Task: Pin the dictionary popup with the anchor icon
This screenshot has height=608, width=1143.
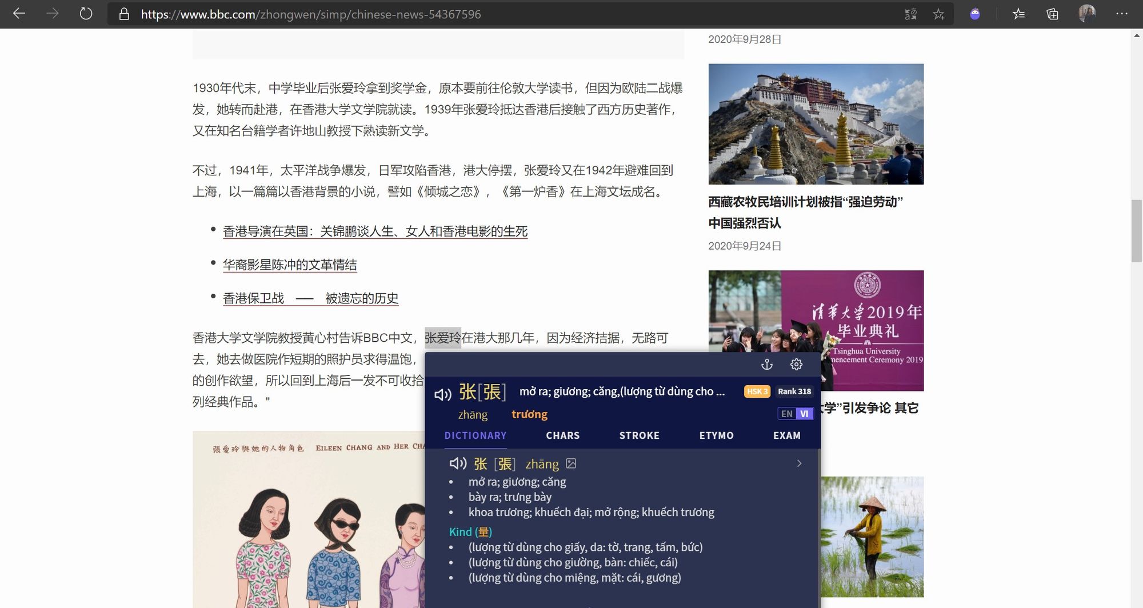Action: pyautogui.click(x=767, y=365)
